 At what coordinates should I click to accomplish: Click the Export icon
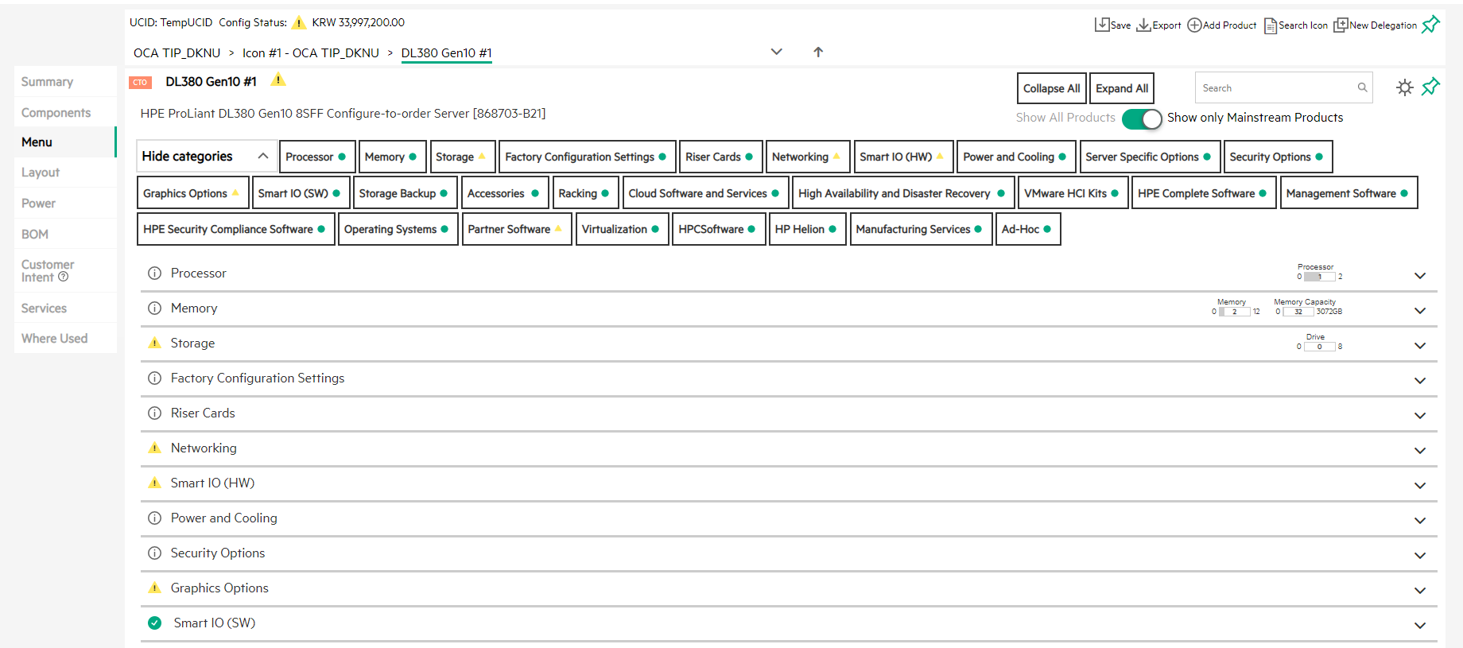pyautogui.click(x=1143, y=25)
